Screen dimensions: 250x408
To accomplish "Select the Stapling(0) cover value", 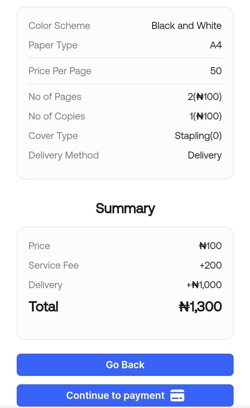I will [x=198, y=136].
